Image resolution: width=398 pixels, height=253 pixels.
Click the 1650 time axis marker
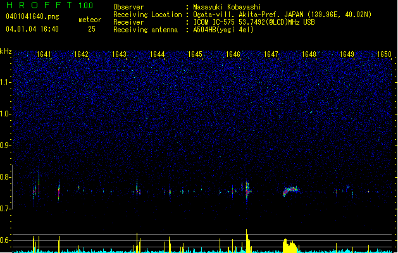coord(384,54)
